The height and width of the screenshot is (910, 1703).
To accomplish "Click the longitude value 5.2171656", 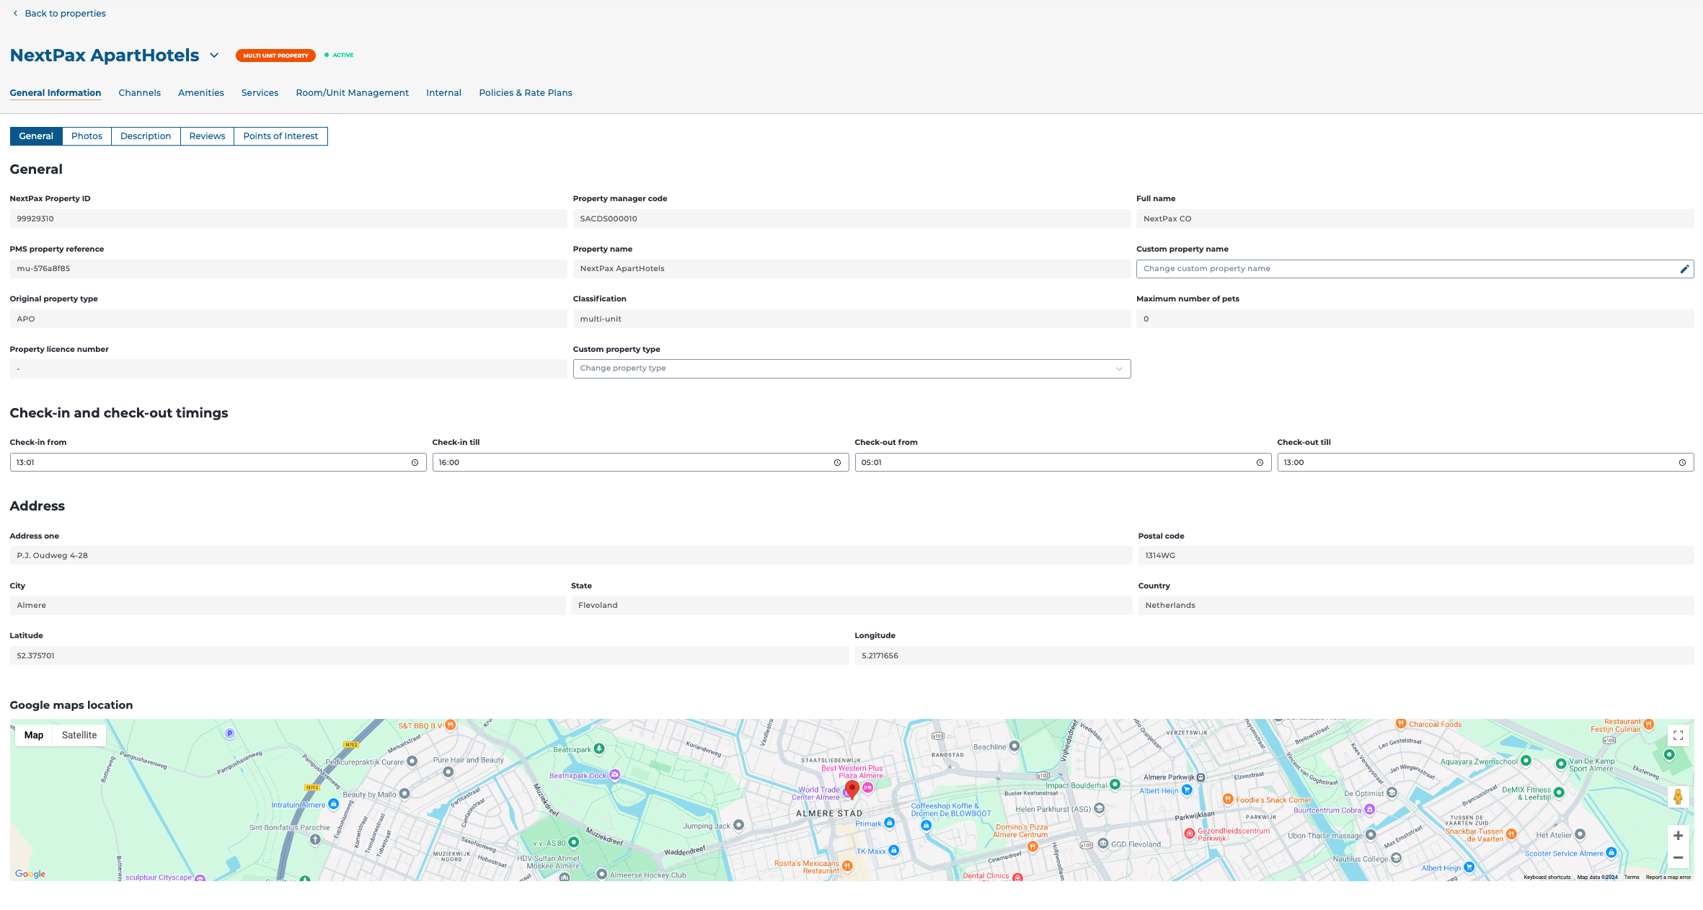I will point(880,655).
